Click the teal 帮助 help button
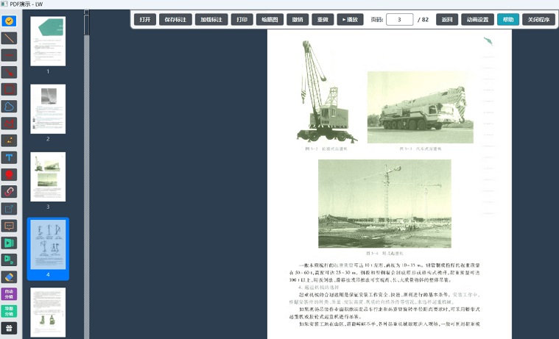 508,20
